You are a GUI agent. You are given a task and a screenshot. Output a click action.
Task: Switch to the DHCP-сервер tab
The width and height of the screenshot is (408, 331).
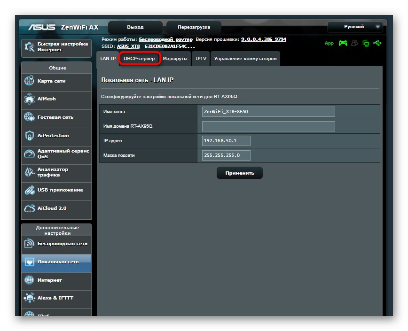coord(139,59)
